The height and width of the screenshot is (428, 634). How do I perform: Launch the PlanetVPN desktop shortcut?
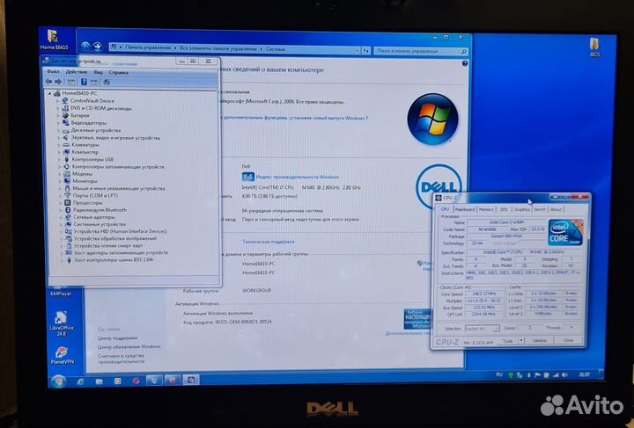(62, 355)
